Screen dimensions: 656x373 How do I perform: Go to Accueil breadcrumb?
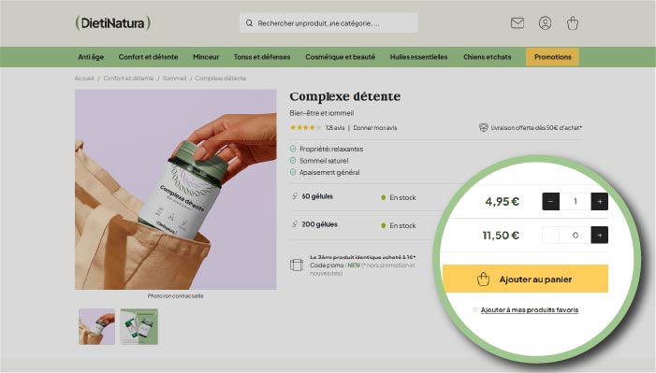point(84,79)
